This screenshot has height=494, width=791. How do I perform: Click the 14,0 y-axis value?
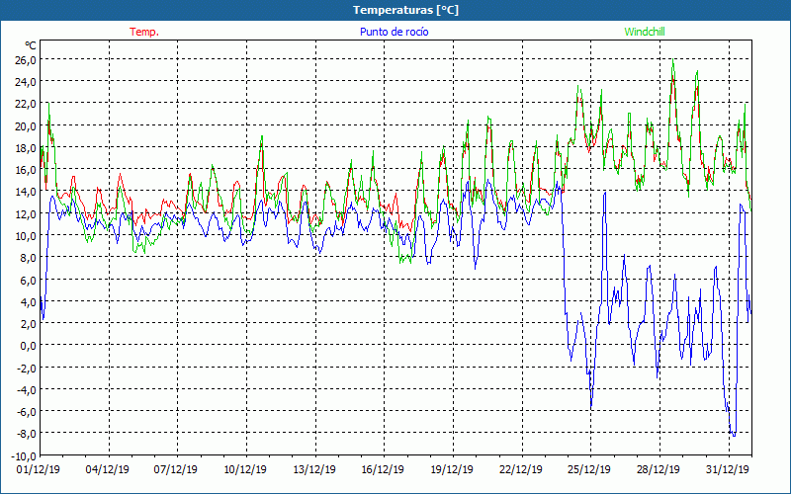(24, 192)
